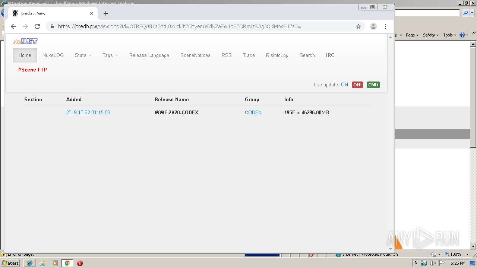477x268 pixels.
Task: Open Internet Explorer Tools menu
Action: (x=449, y=35)
